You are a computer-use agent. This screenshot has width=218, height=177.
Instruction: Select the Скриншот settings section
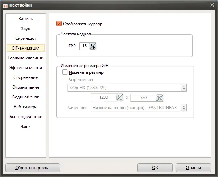pyautogui.click(x=25, y=38)
